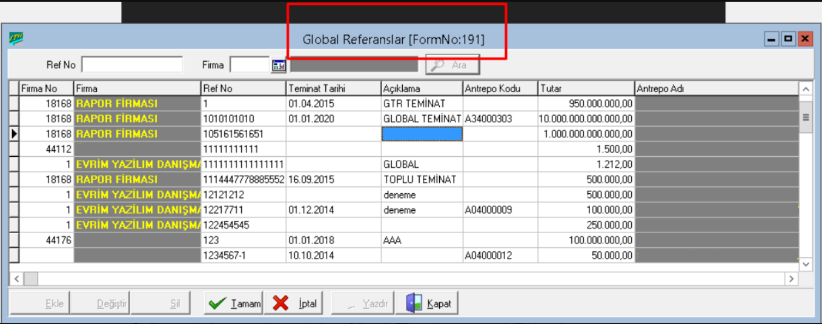822x324 pixels.
Task: Click the Antrepo Kodu column header
Action: (500, 88)
